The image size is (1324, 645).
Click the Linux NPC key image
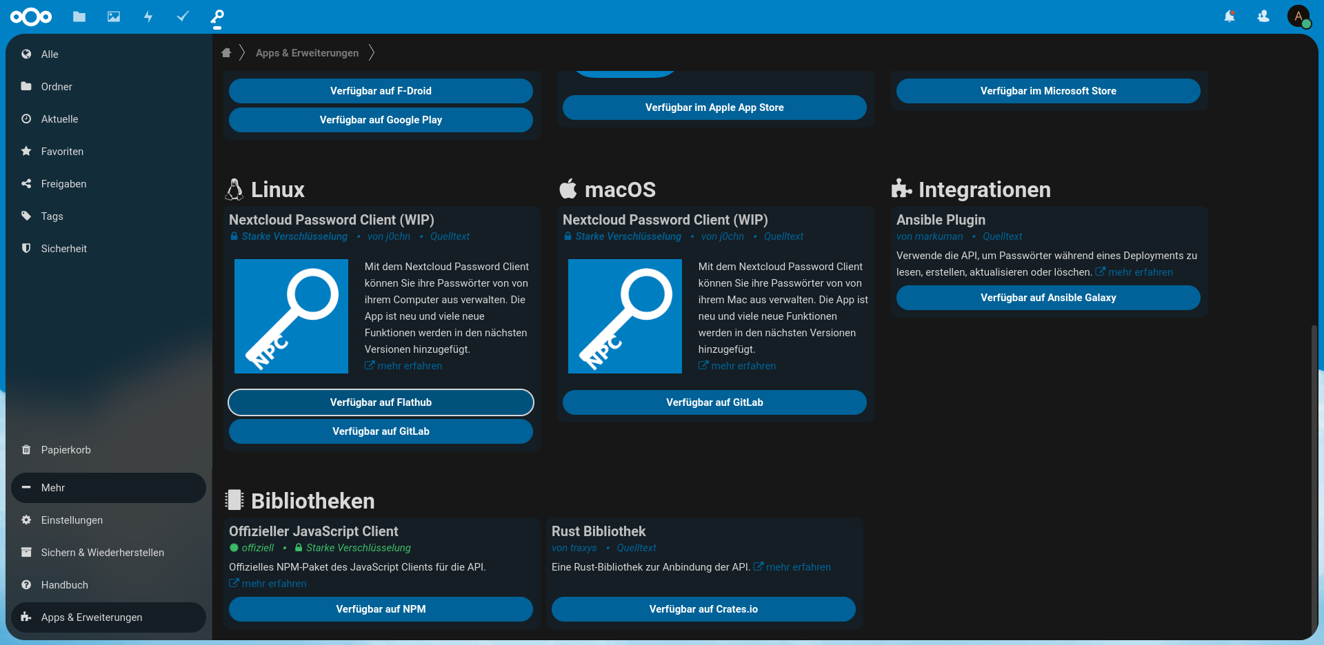click(x=291, y=316)
